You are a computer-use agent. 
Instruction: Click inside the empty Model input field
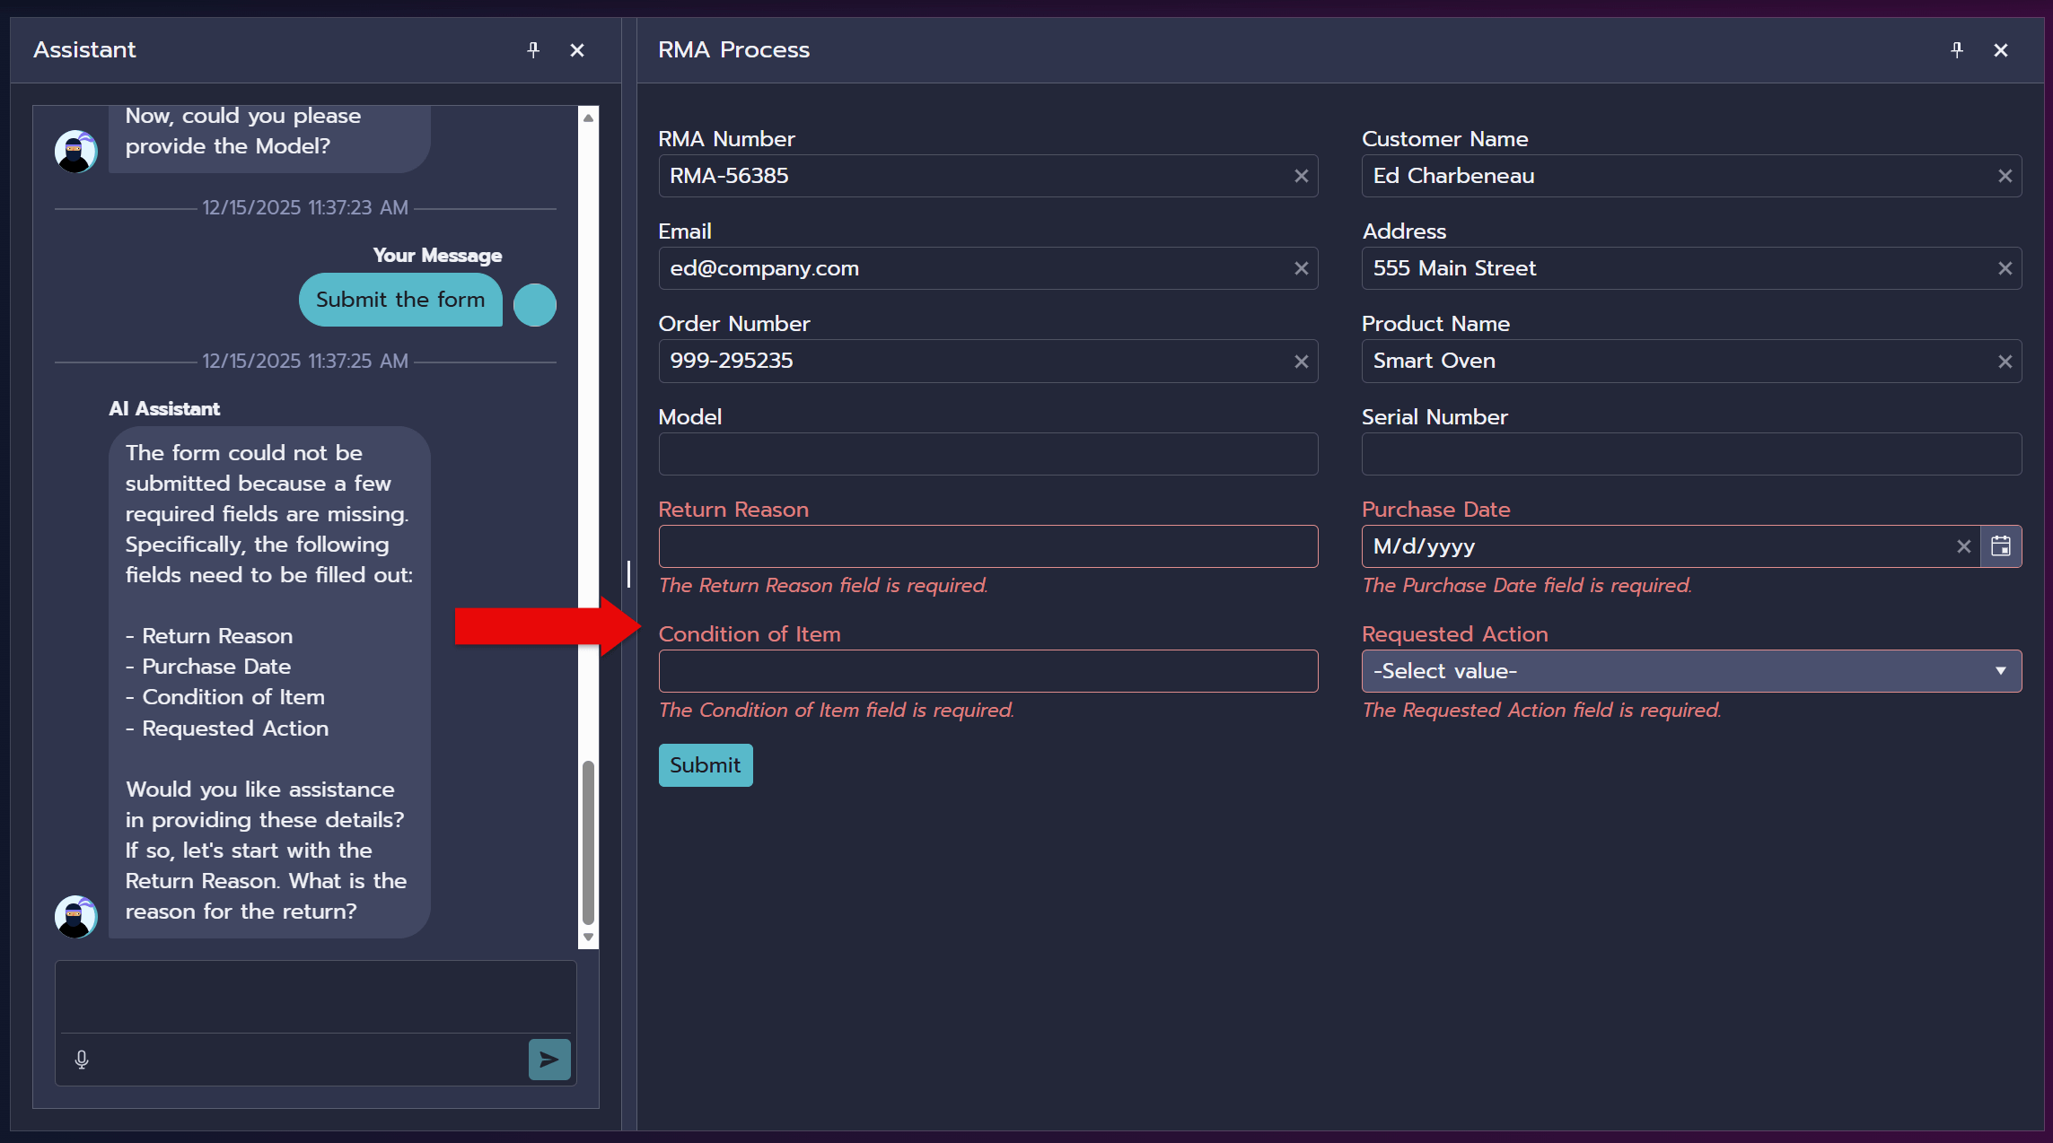coord(987,454)
